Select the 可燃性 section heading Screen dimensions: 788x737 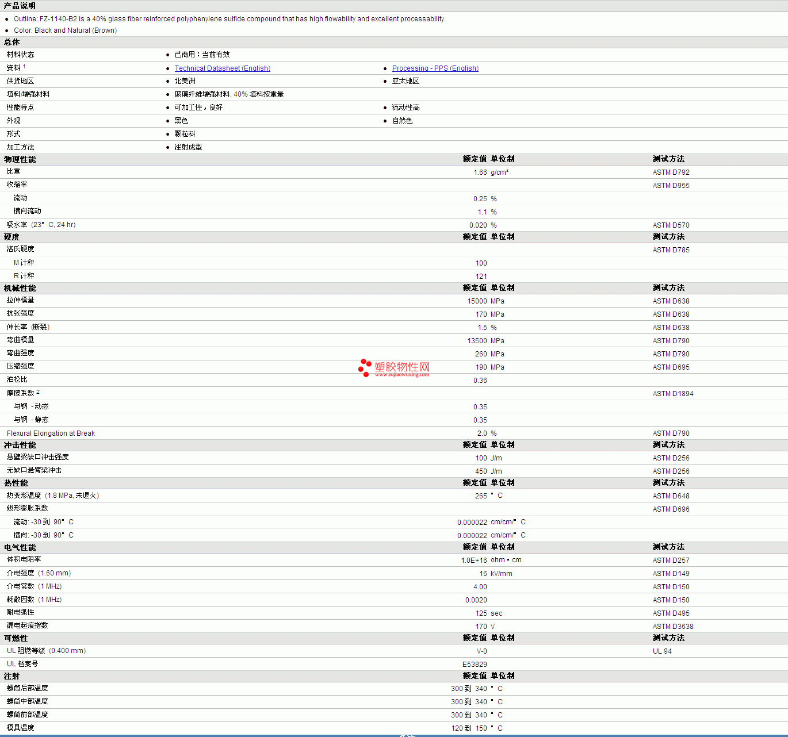point(16,638)
